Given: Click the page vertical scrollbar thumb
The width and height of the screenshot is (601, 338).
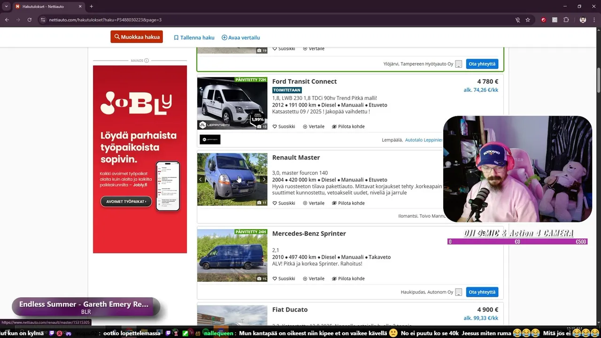Looking at the screenshot, I should (x=598, y=80).
